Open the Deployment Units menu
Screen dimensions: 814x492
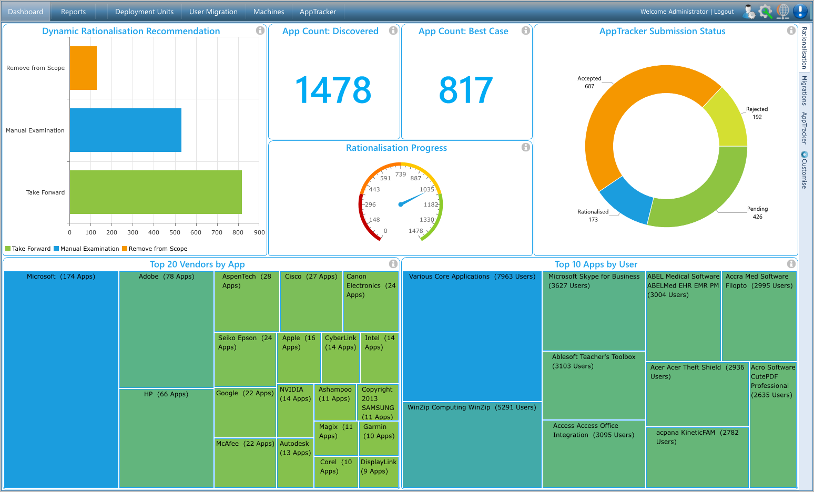[144, 12]
